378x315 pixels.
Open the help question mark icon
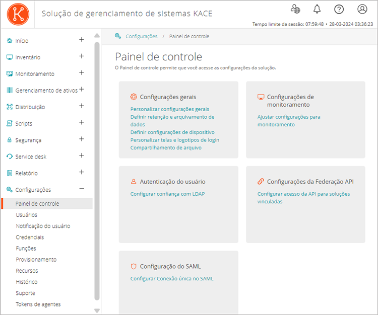tap(339, 9)
